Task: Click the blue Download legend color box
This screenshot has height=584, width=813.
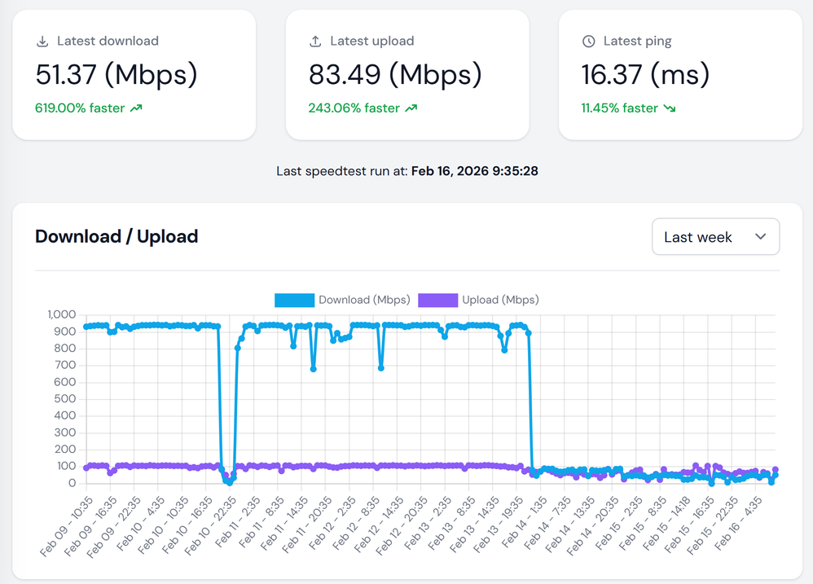Action: pyautogui.click(x=294, y=300)
